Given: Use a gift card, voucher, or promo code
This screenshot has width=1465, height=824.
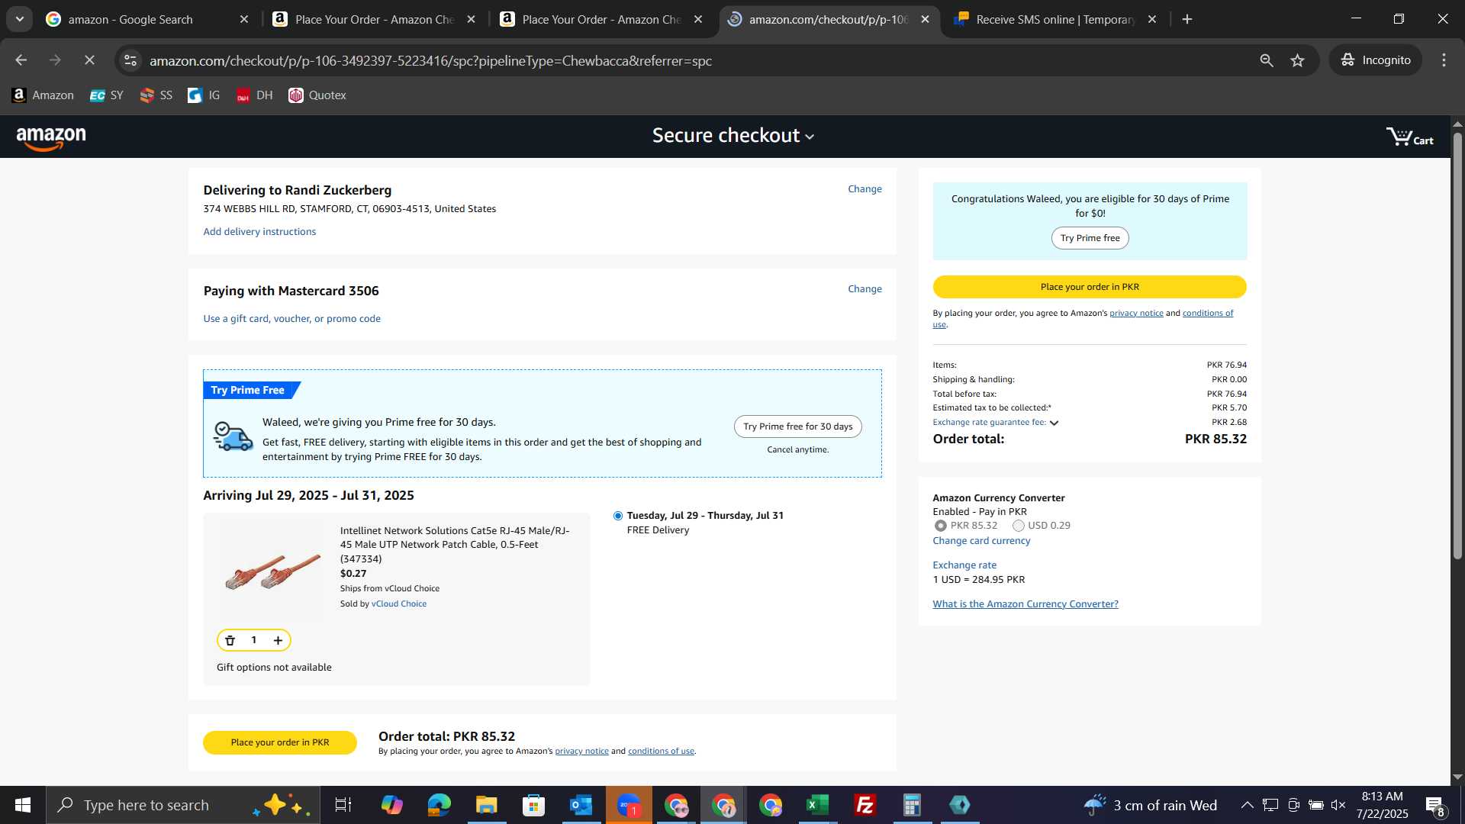Looking at the screenshot, I should (x=291, y=319).
